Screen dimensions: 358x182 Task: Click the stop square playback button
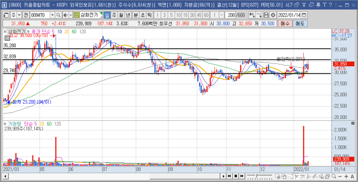click(235, 176)
